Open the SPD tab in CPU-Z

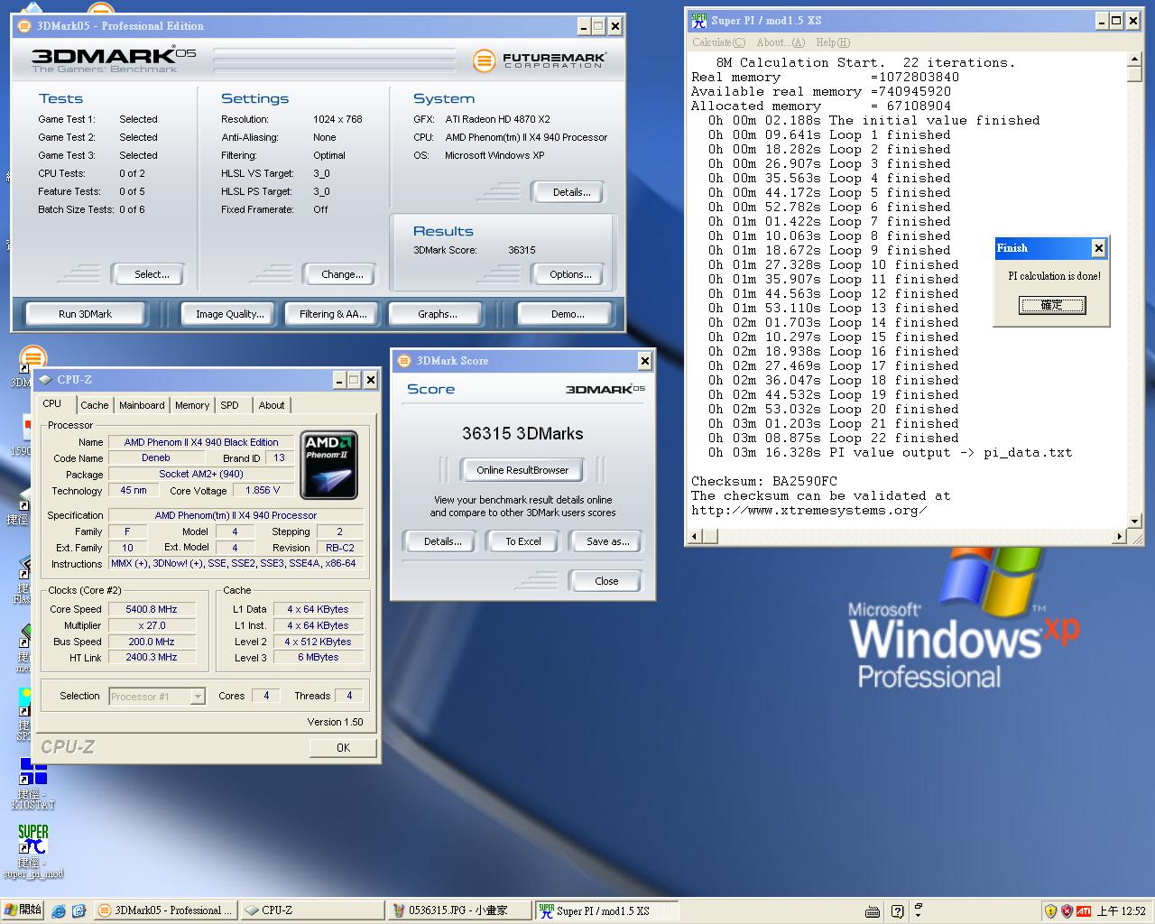(230, 405)
